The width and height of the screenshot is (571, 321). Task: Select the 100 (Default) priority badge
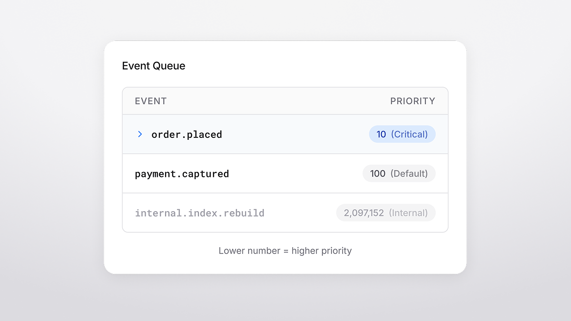(x=399, y=173)
